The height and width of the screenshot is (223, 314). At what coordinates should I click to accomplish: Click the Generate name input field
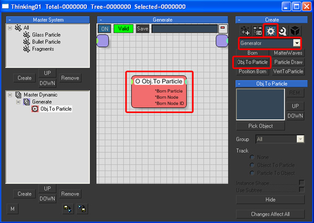185,29
